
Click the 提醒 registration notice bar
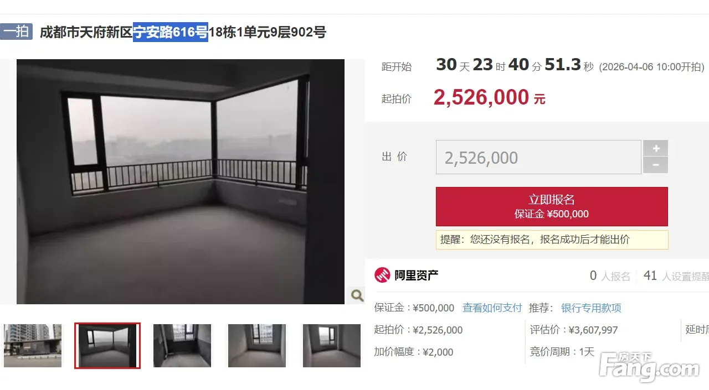click(552, 240)
